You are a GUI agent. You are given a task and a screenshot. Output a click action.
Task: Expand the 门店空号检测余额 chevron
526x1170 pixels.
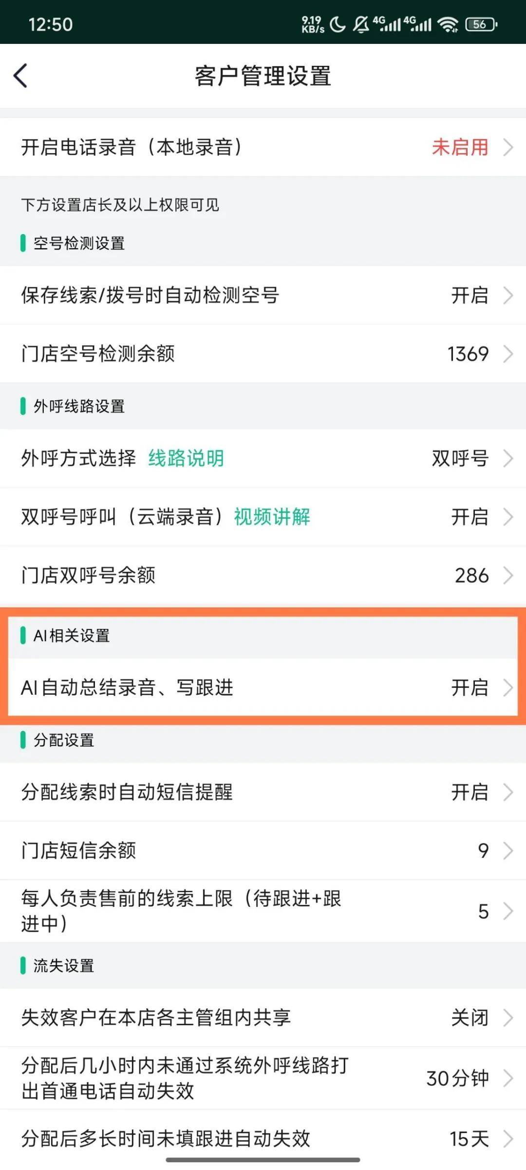click(x=508, y=354)
